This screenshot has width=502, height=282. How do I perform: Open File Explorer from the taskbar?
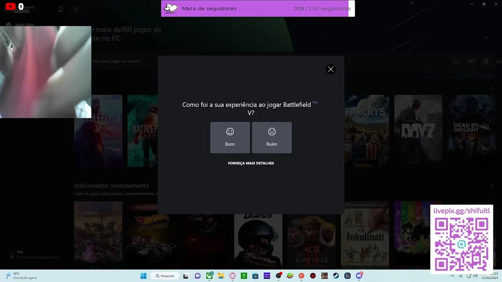221,276
